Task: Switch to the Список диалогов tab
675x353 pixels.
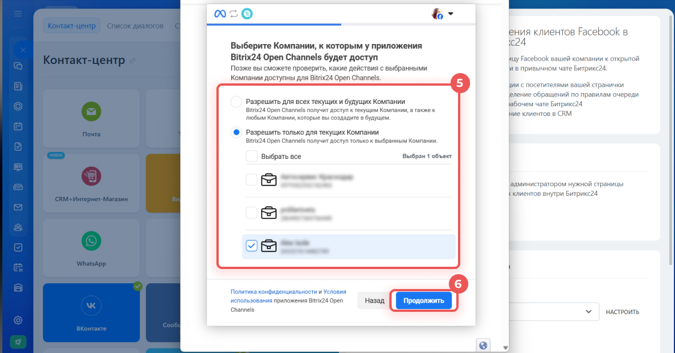Action: coord(135,26)
